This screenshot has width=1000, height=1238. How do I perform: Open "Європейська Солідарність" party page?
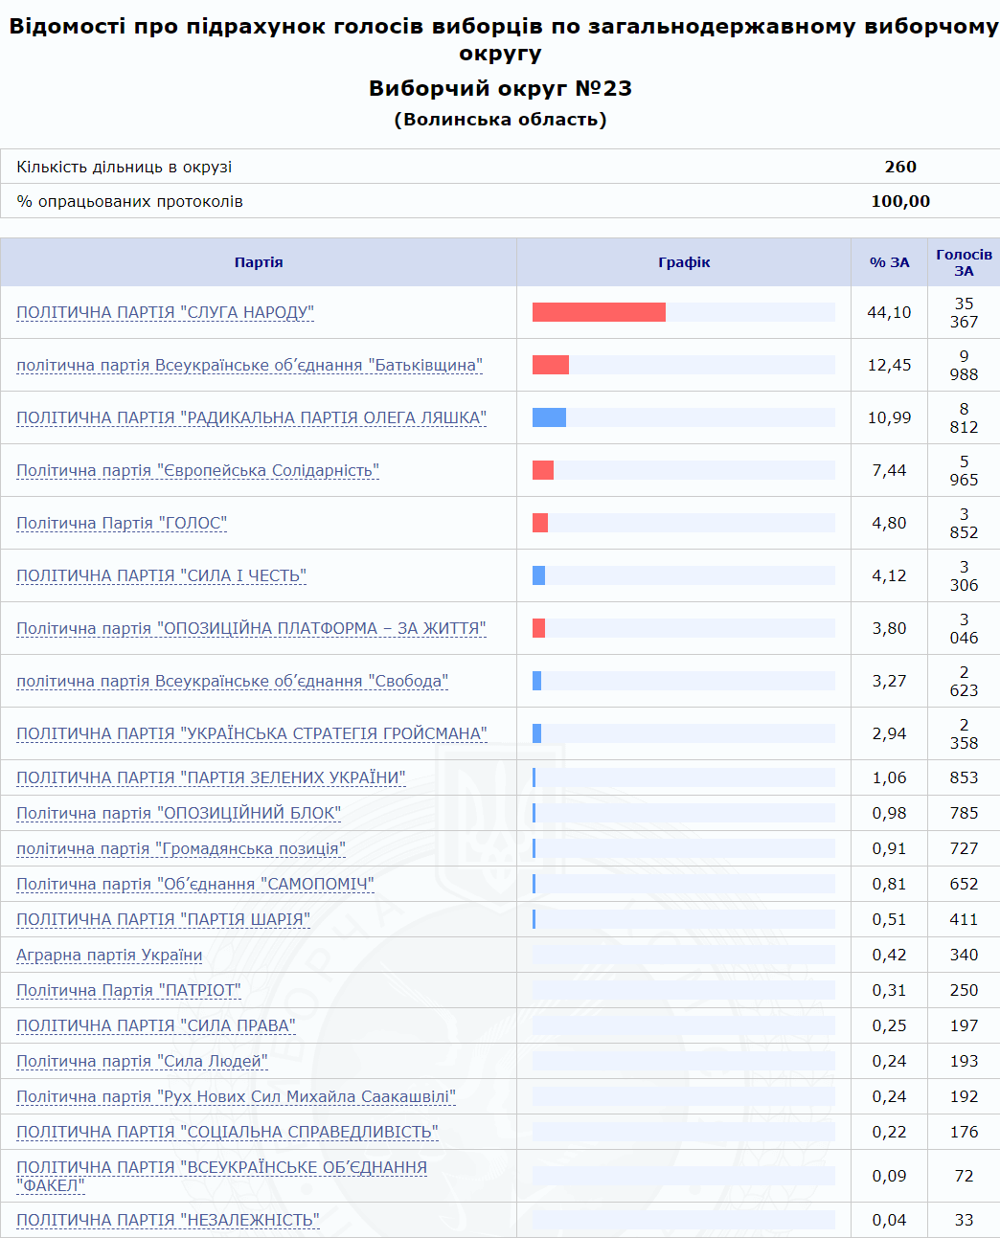[197, 470]
